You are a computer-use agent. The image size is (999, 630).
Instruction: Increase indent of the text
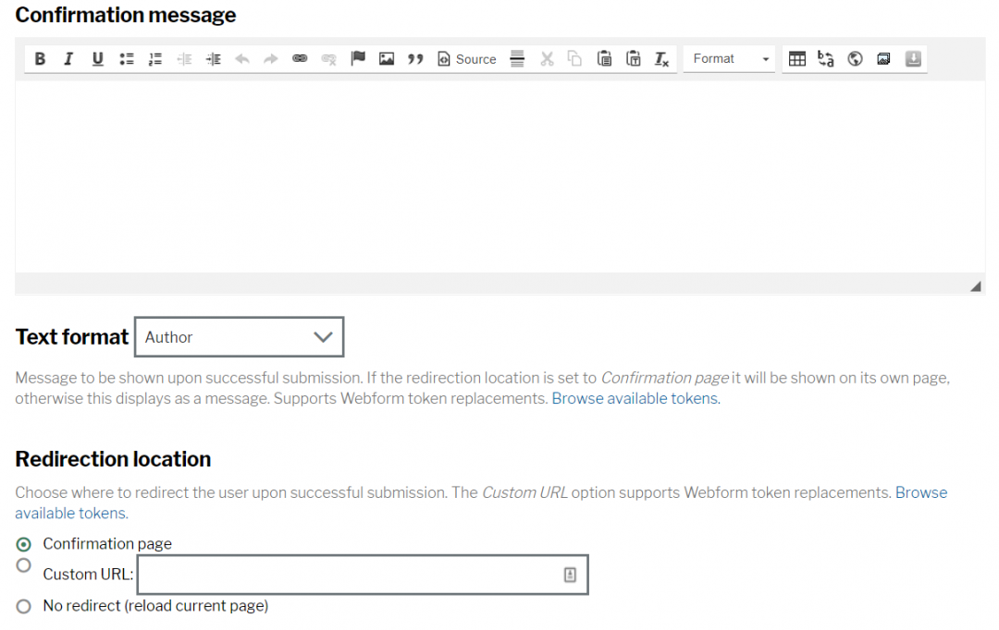[213, 58]
